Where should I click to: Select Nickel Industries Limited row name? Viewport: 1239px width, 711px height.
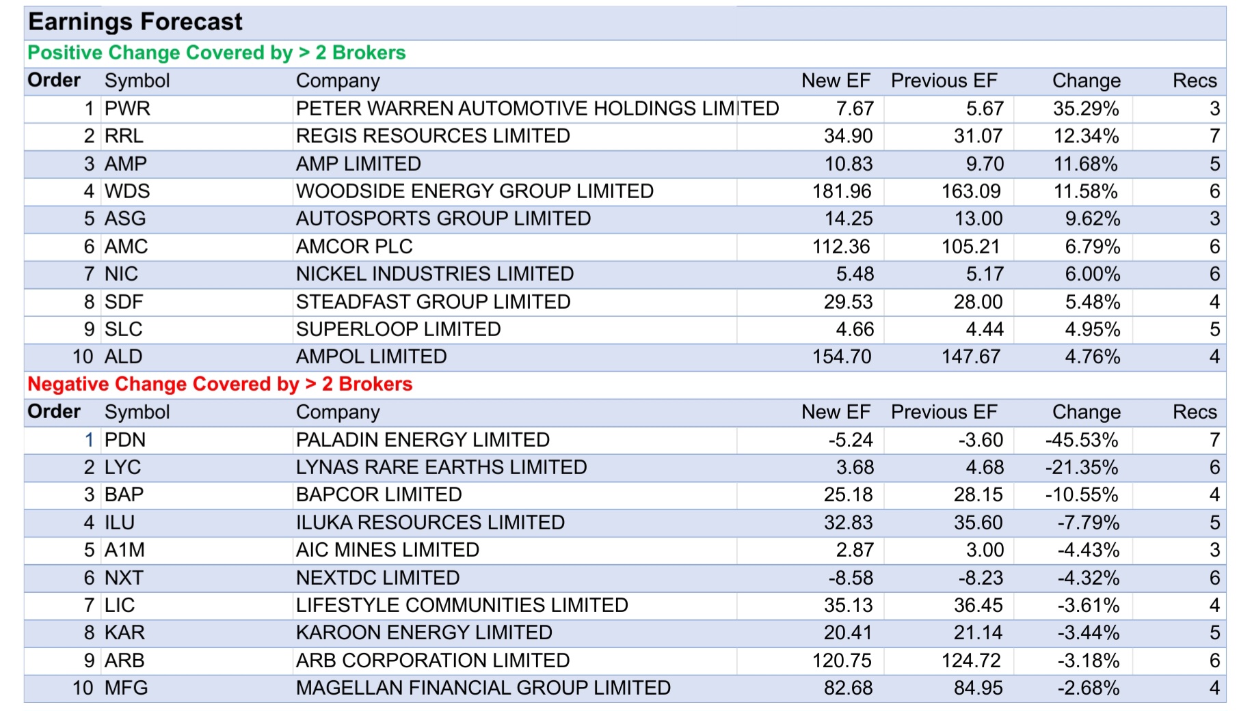434,274
